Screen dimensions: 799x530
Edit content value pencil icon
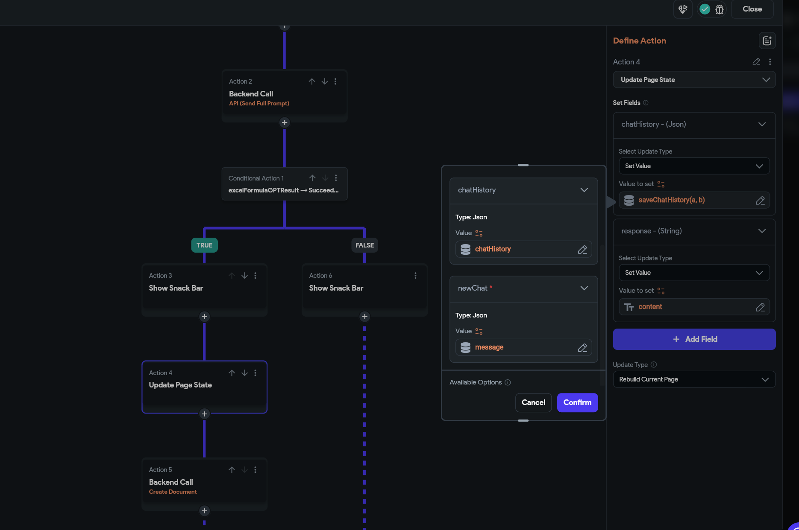point(760,307)
